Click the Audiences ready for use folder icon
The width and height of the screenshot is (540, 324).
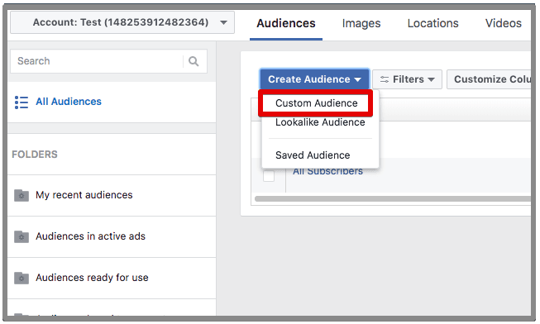[x=22, y=278]
